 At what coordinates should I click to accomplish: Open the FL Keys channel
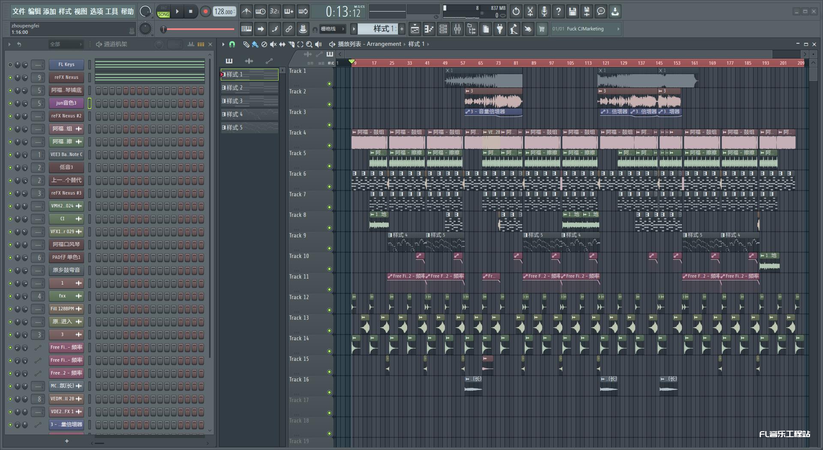click(66, 64)
